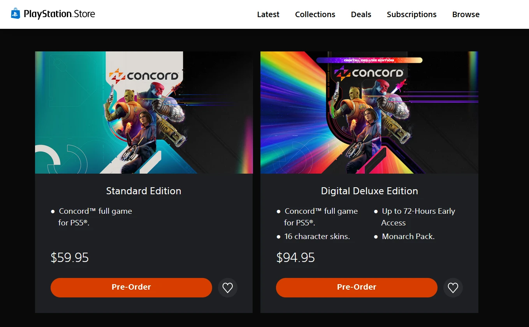This screenshot has width=529, height=327.
Task: Add Standard Edition to wishlist with heart icon
Action: 228,288
